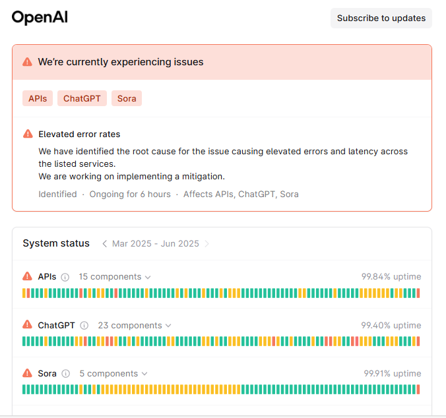This screenshot has height=418, width=446.
Task: Click Subscribe to updates button
Action: click(381, 18)
